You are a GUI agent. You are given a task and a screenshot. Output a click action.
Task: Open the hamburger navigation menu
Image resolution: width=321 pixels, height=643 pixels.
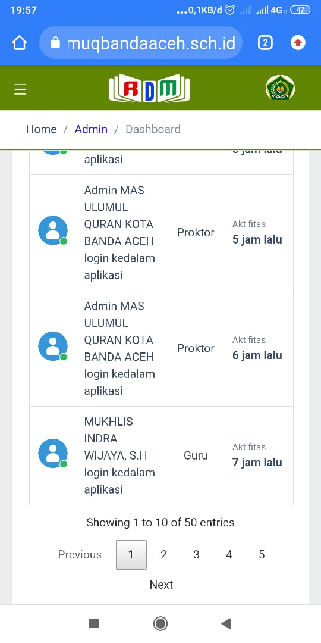pos(20,89)
